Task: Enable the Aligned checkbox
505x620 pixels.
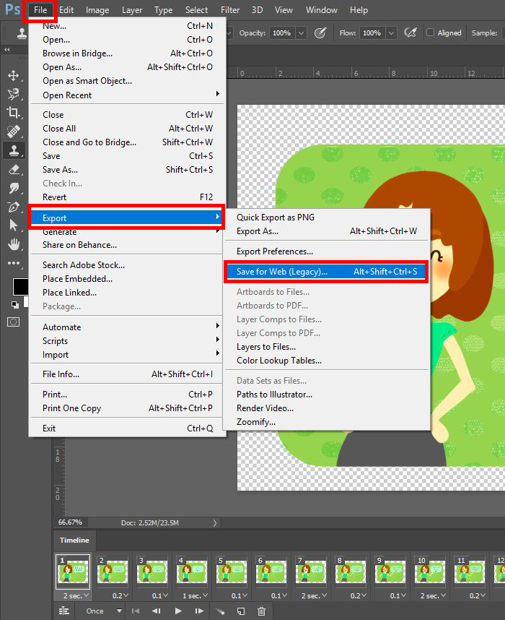Action: coord(431,33)
